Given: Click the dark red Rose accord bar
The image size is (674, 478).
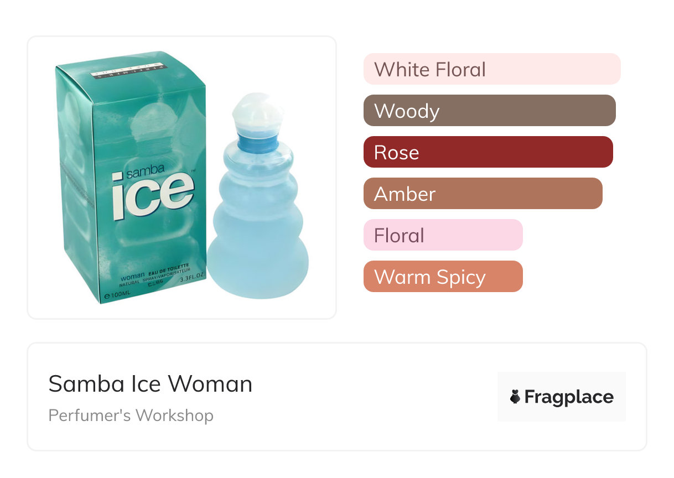Looking at the screenshot, I should click(488, 152).
